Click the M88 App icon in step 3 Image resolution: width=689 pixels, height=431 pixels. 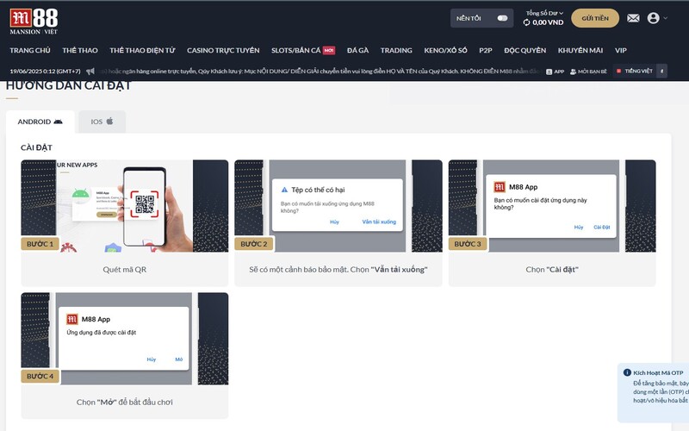(500, 187)
